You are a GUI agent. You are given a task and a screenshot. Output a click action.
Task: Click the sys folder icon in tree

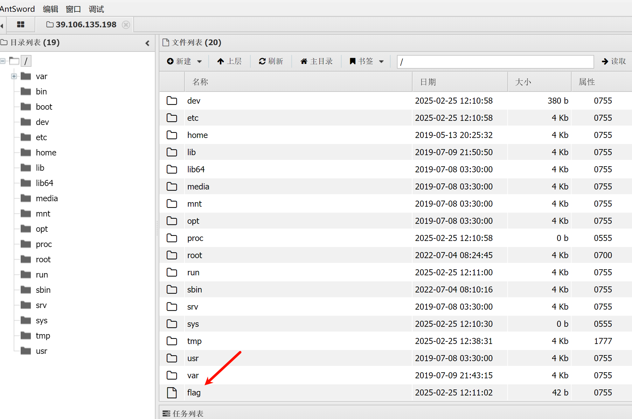[x=26, y=320]
